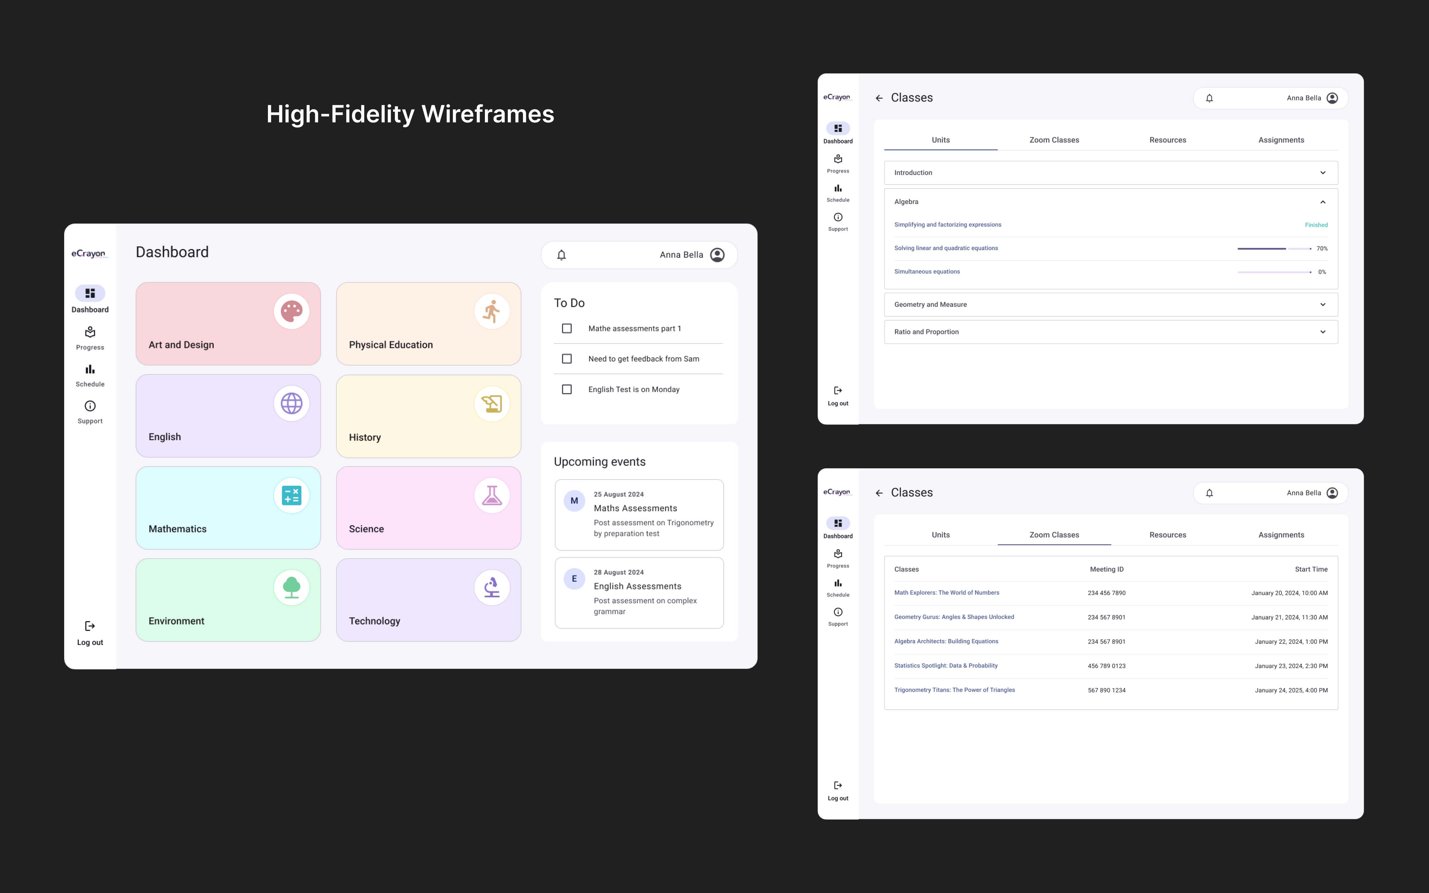
Task: Tick the Need to get feedback from Sam checkbox
Action: point(567,359)
